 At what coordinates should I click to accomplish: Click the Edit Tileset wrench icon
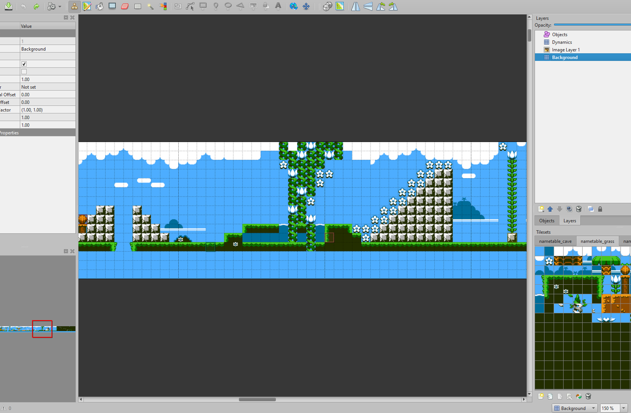coord(569,396)
